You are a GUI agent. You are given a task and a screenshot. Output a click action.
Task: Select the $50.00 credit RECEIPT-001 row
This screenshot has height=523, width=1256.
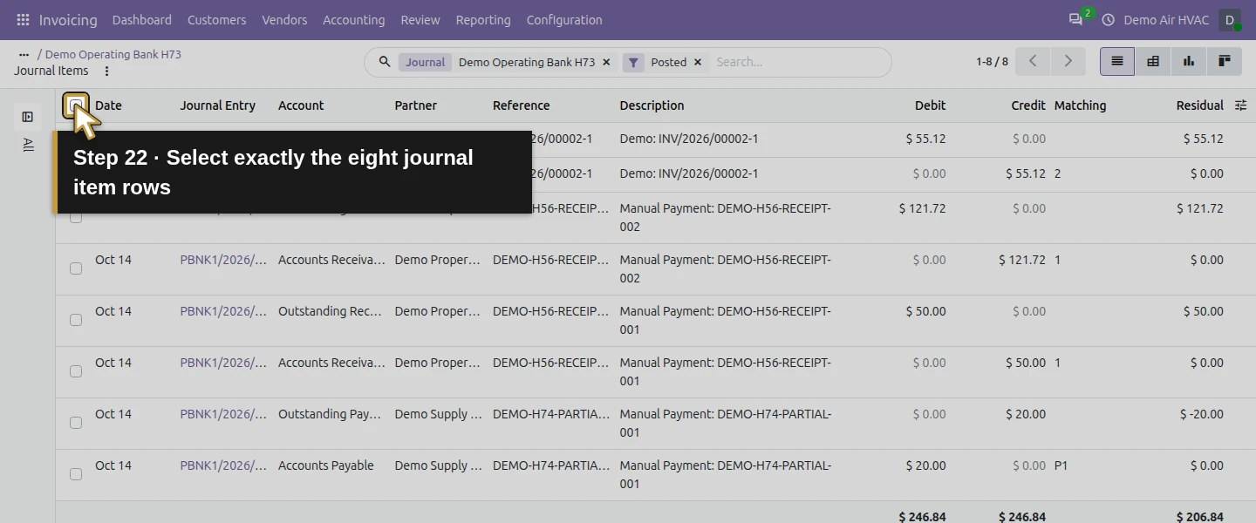click(76, 371)
